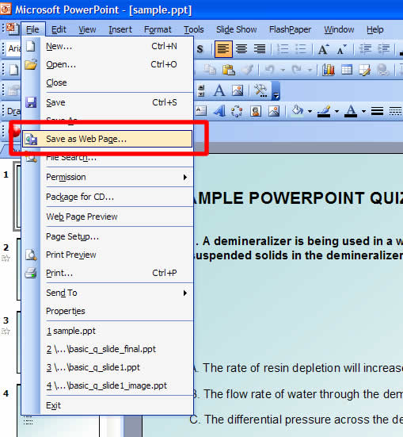
Task: Choose Package for CD... menu entry
Action: (x=108, y=197)
